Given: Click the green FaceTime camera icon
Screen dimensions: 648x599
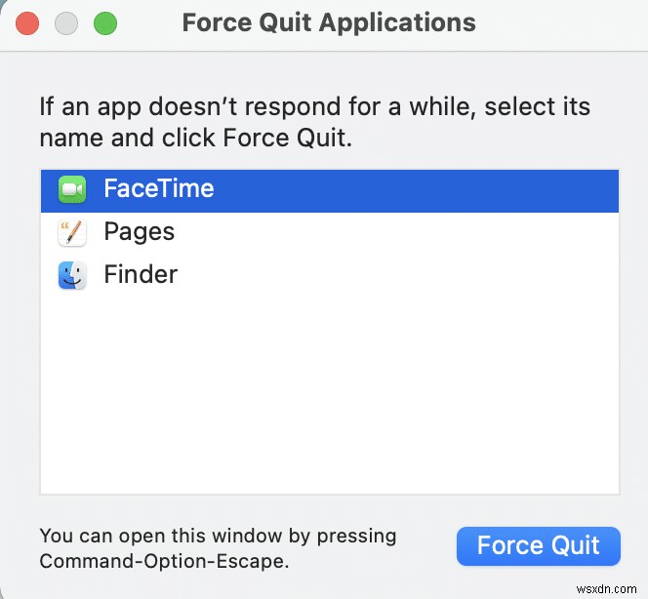Looking at the screenshot, I should (x=72, y=189).
